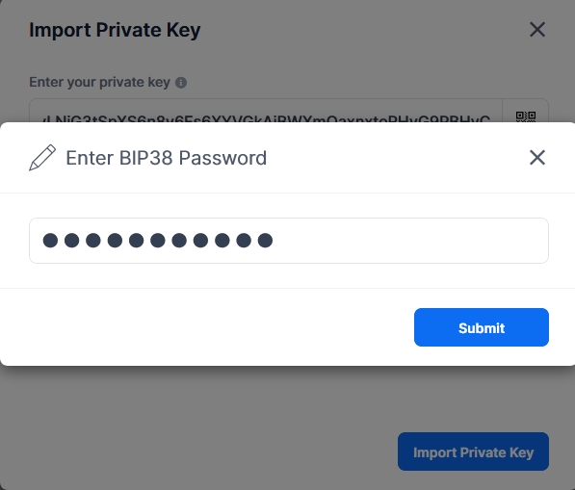Open the QR code scanner icon
The image size is (575, 490).
(526, 116)
